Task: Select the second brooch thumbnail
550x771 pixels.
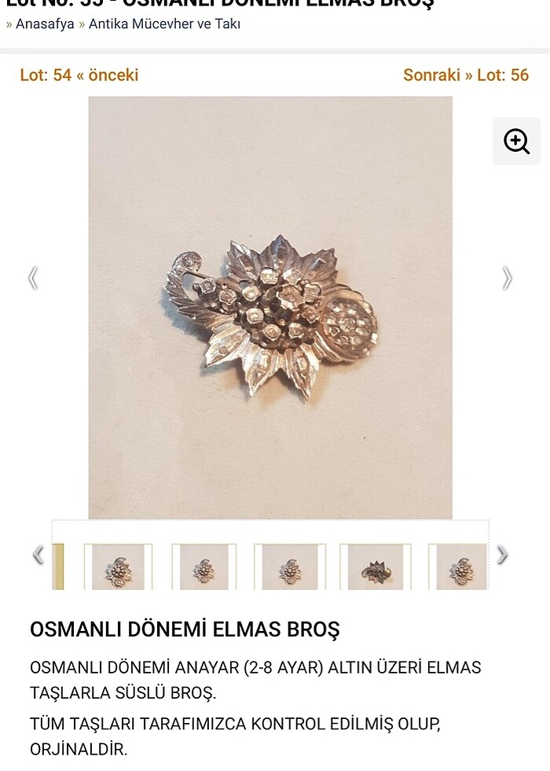Action: tap(203, 566)
